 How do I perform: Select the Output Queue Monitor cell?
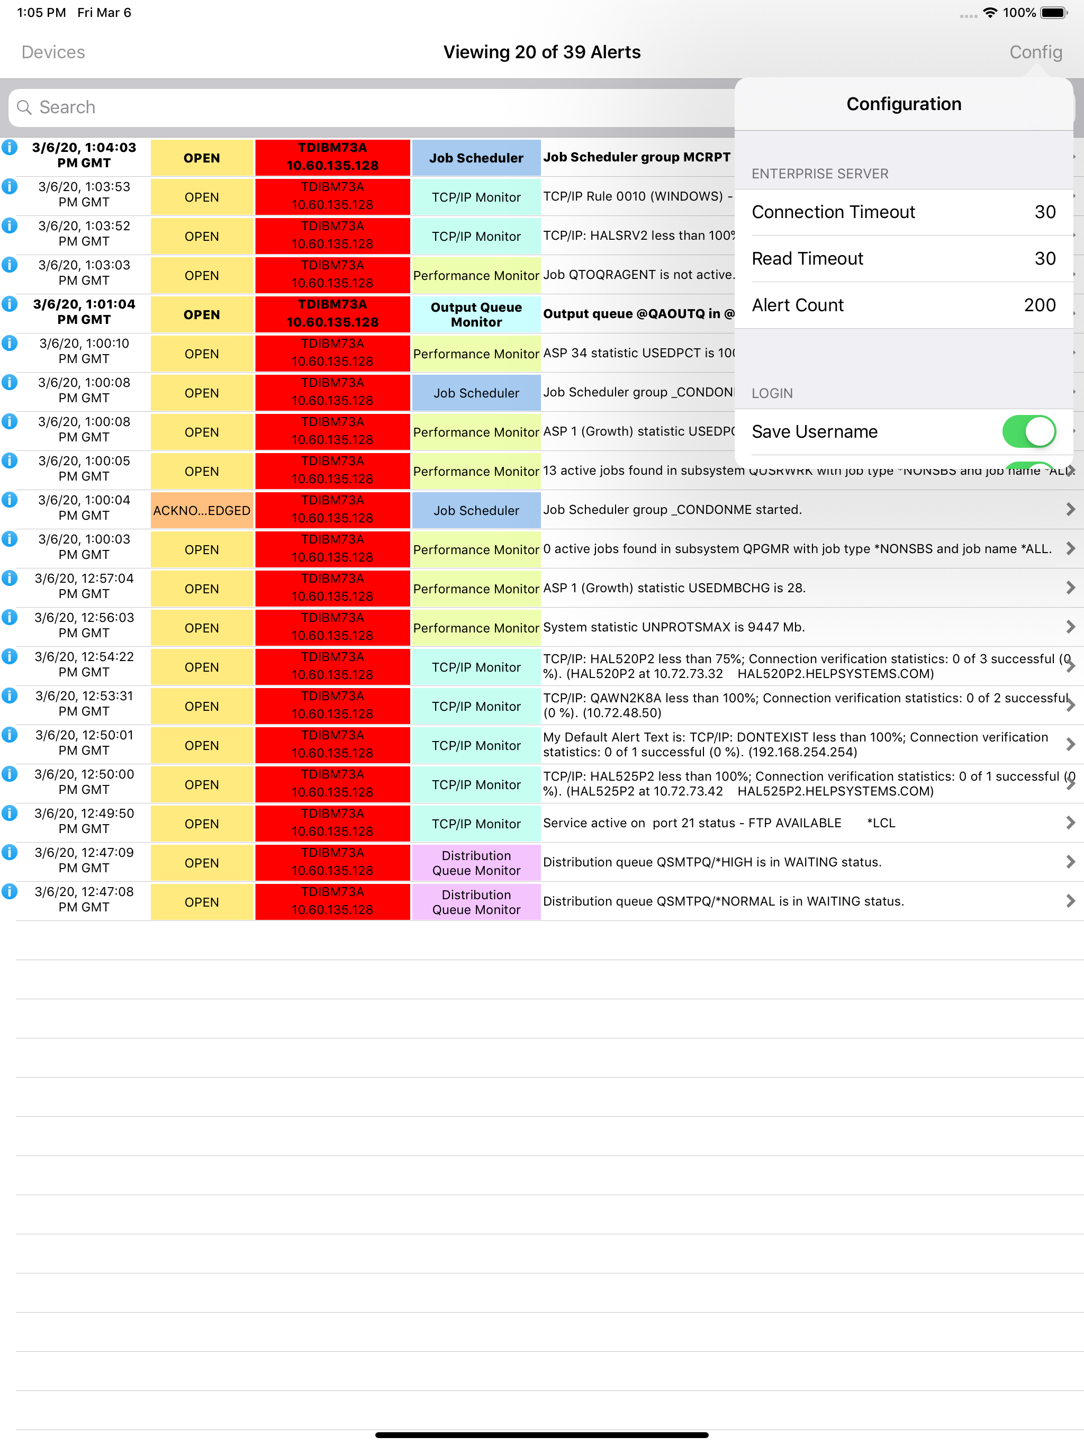pyautogui.click(x=476, y=314)
